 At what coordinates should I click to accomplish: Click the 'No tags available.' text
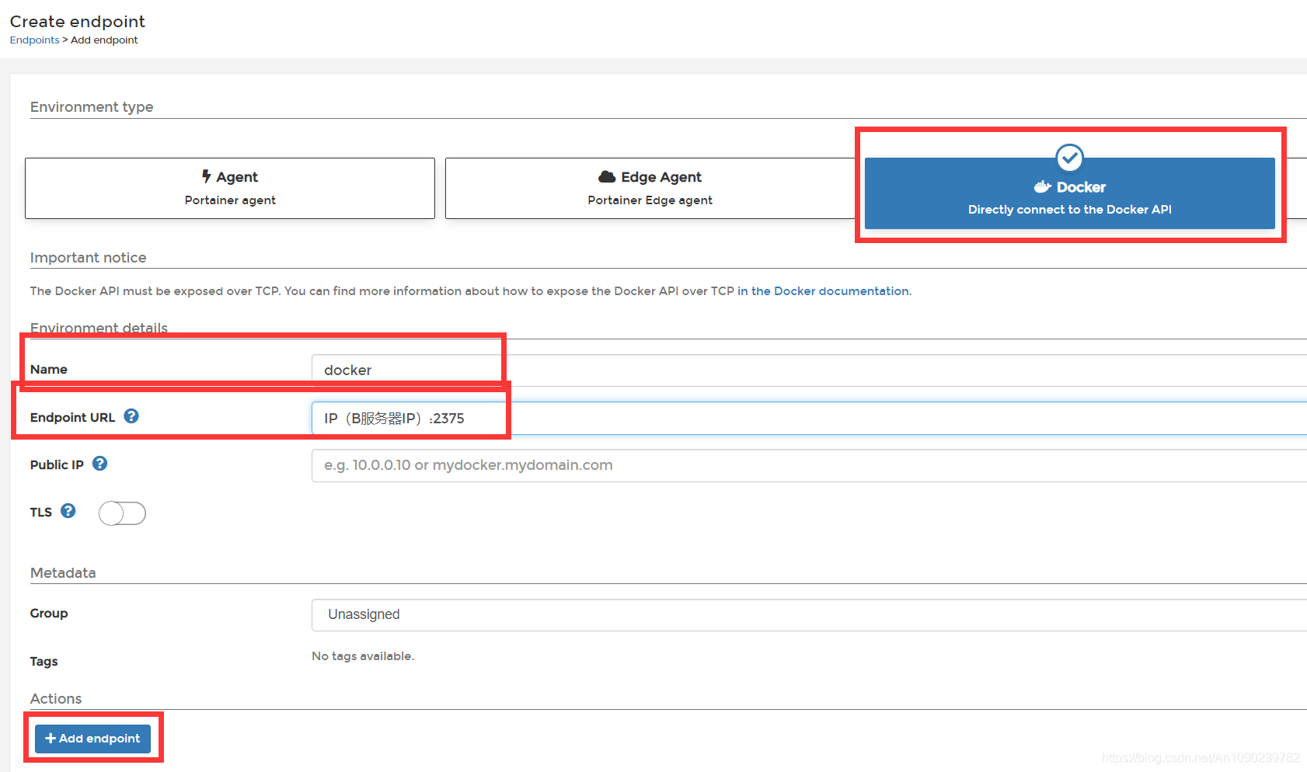pyautogui.click(x=363, y=656)
